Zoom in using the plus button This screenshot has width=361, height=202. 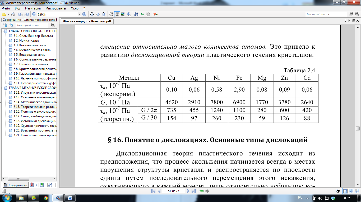pos(84,14)
